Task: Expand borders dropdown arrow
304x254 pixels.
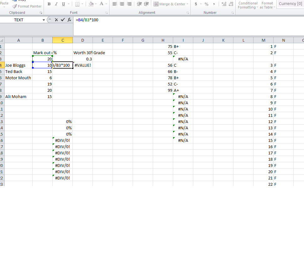Action: (82, 4)
